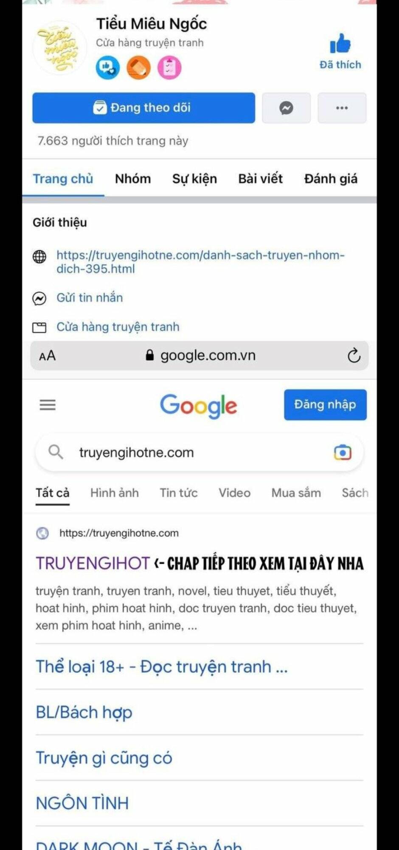Screen dimensions: 399x850
Task: Select the Hình ảnh search filter
Action: (x=115, y=493)
